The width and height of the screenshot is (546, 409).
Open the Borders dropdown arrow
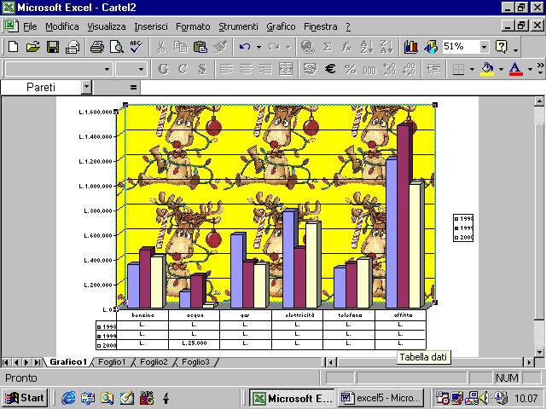472,69
